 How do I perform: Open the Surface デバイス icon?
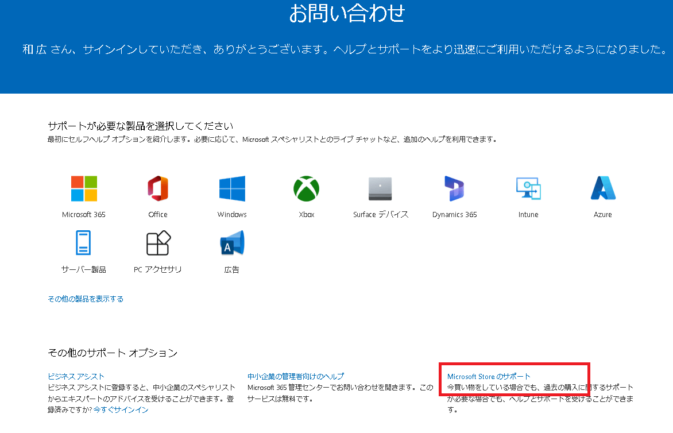(x=380, y=188)
